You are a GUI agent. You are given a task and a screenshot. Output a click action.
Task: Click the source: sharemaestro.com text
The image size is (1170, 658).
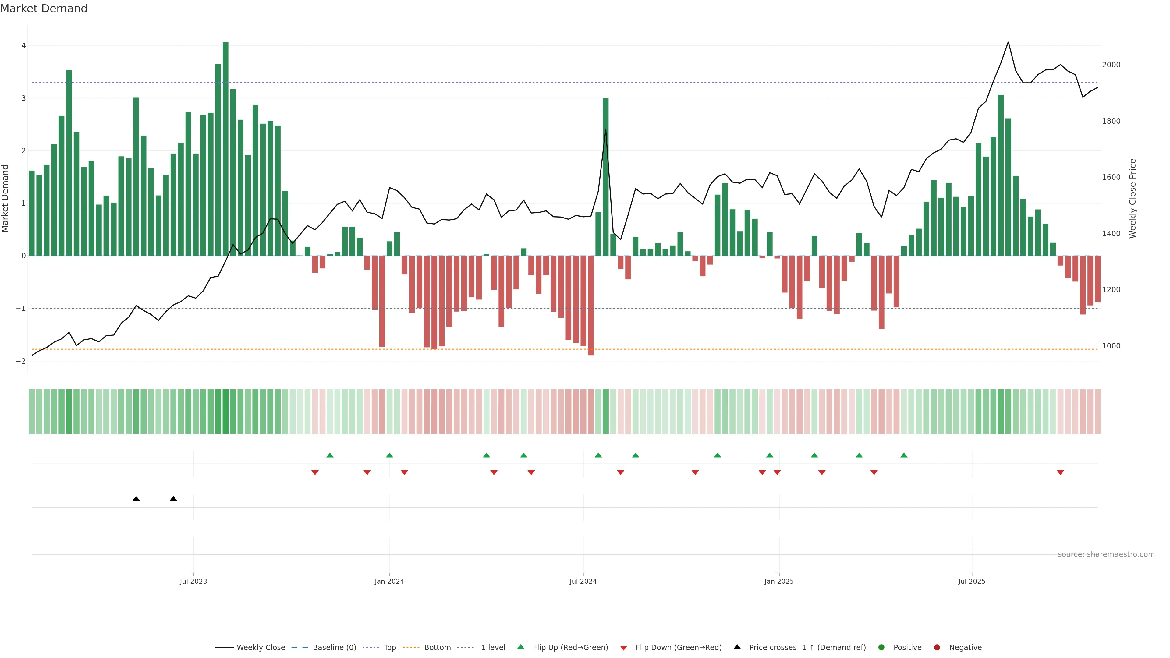pos(1106,554)
